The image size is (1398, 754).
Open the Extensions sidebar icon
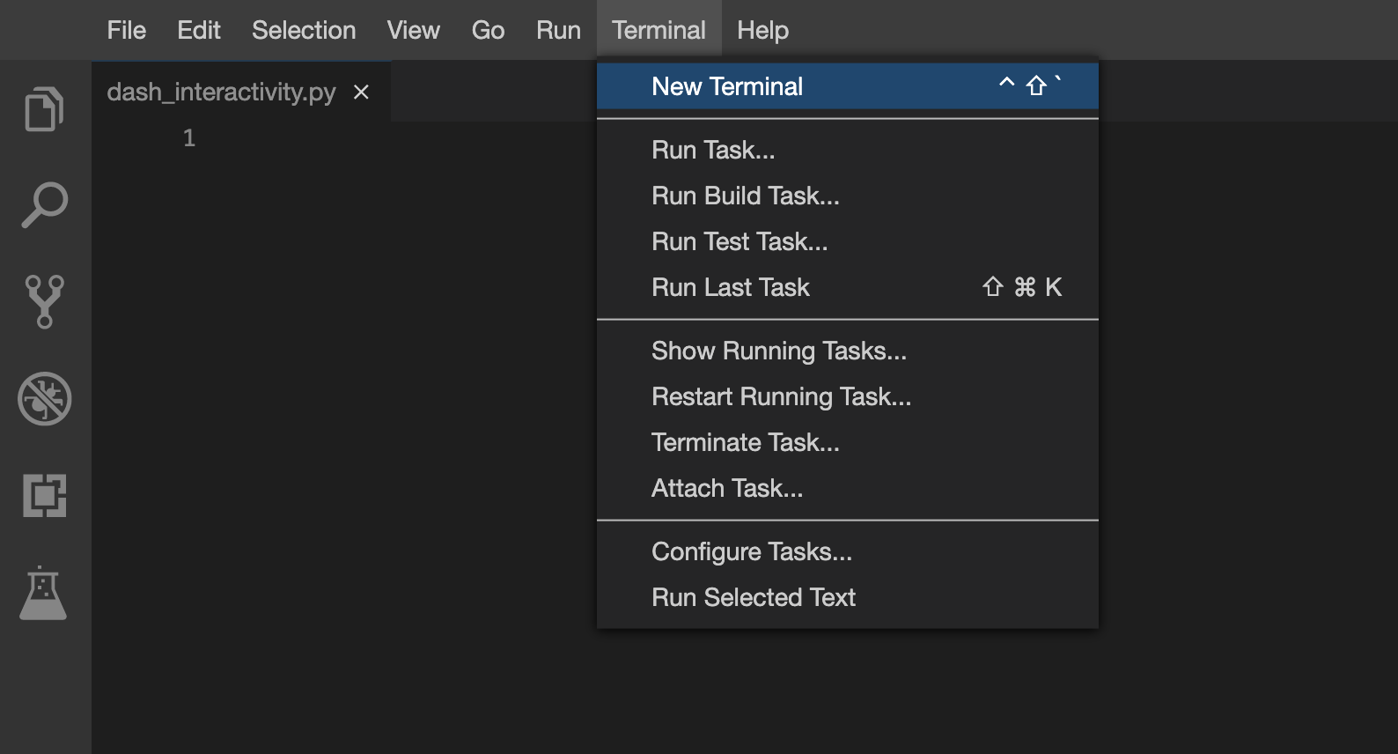click(44, 495)
